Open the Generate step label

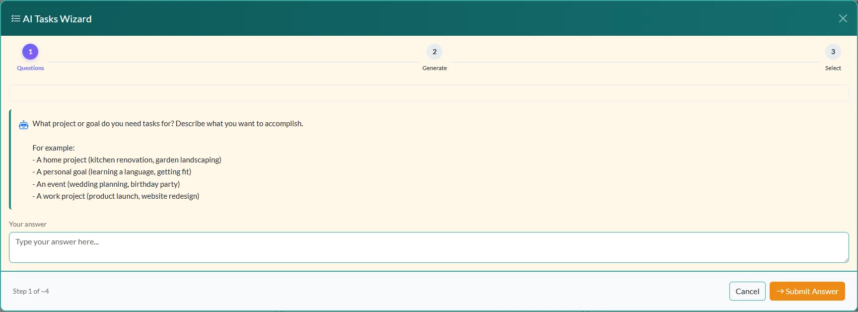[x=434, y=68]
